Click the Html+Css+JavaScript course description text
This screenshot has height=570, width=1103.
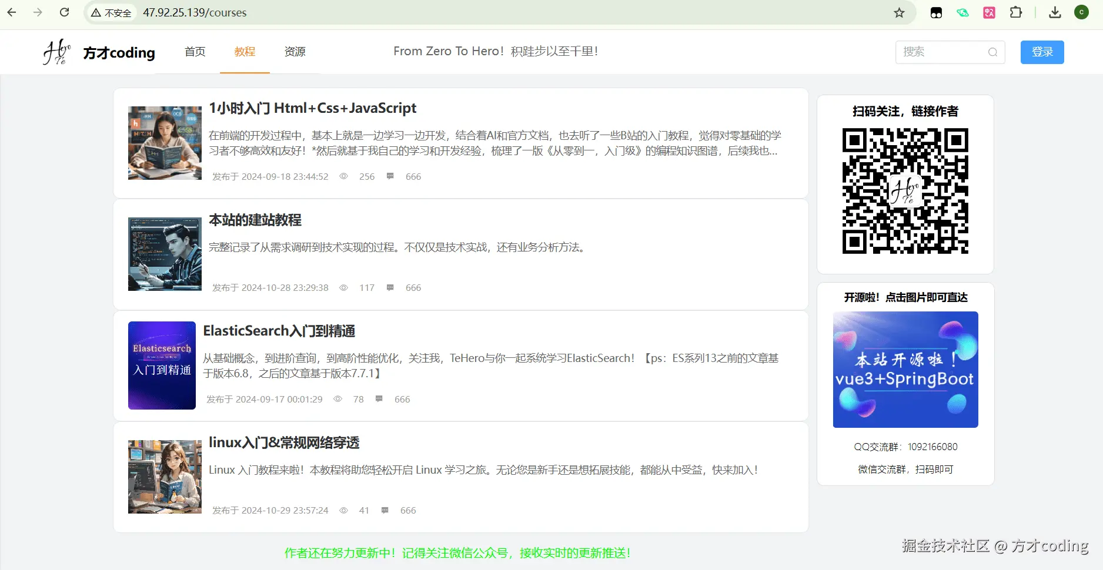pyautogui.click(x=495, y=143)
